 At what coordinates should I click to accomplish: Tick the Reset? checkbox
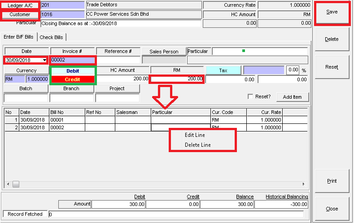tap(250, 97)
